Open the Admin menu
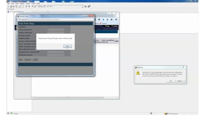 [x=28, y=4]
